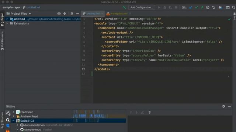The image size is (236, 132).
Task: Click the GitLive panel title
Action: click(10, 106)
